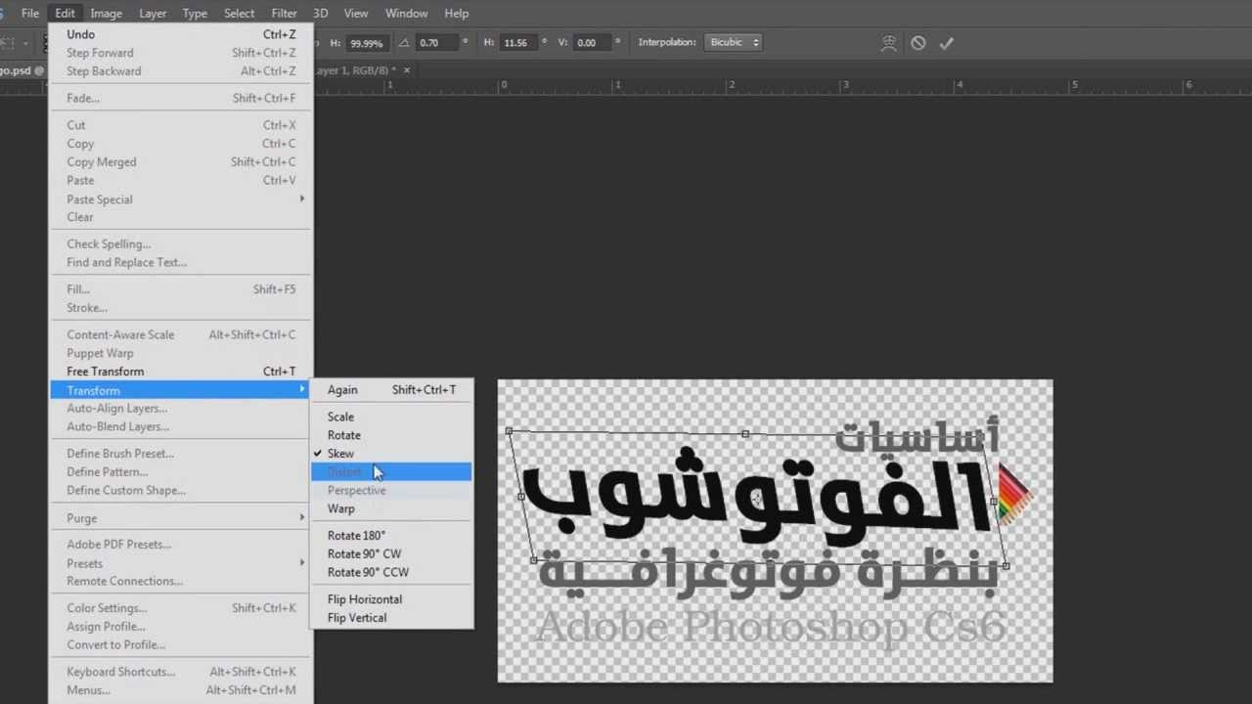
Task: Switch between free transform and warp modes icon
Action: coord(888,43)
